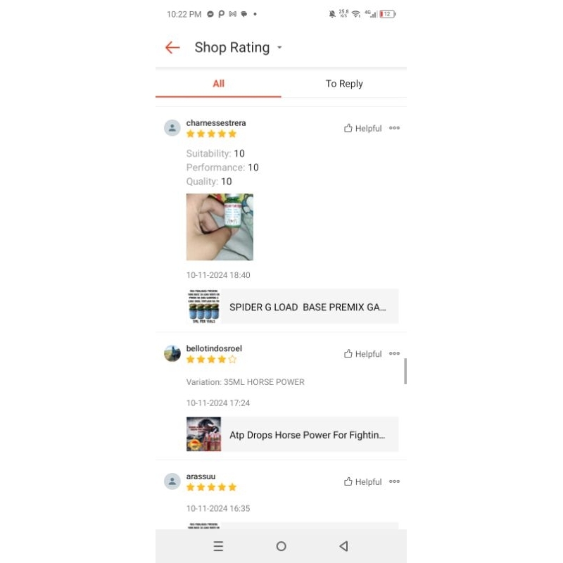Mark bellotindosroel's review as Helpful
Image resolution: width=563 pixels, height=563 pixels.
click(362, 354)
